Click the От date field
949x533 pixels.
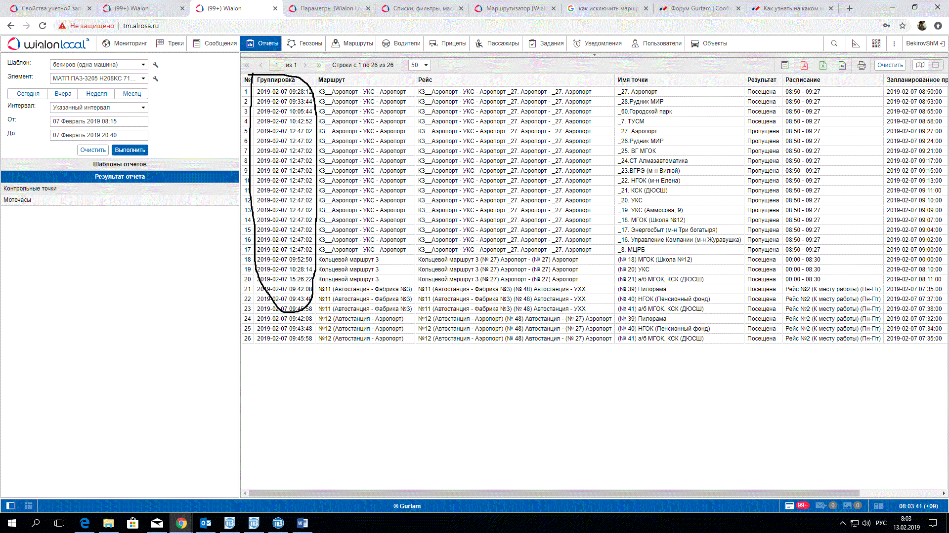pos(99,121)
